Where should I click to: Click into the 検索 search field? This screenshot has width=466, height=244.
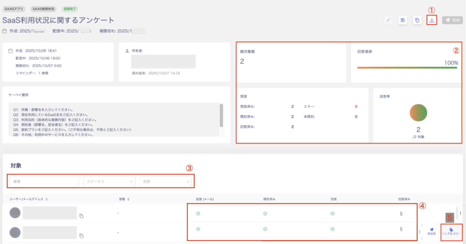[x=44, y=181]
